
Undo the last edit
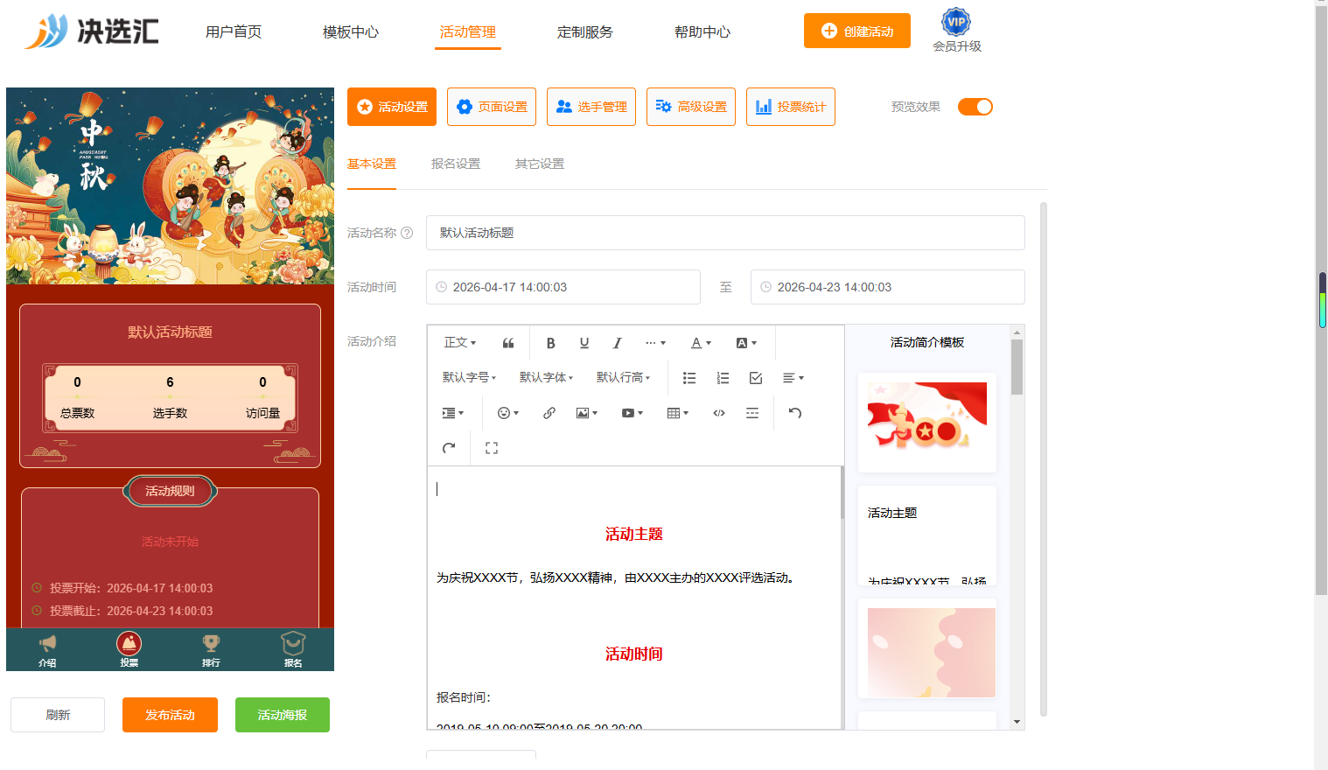point(795,413)
